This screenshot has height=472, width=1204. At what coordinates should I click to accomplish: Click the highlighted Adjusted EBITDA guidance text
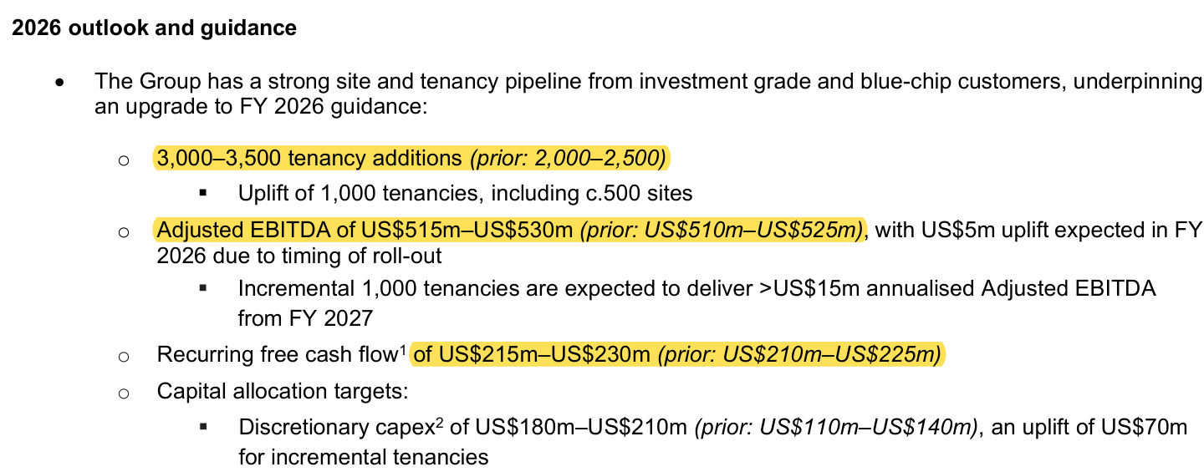click(509, 230)
